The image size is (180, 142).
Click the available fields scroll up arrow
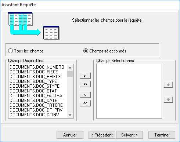(70, 68)
